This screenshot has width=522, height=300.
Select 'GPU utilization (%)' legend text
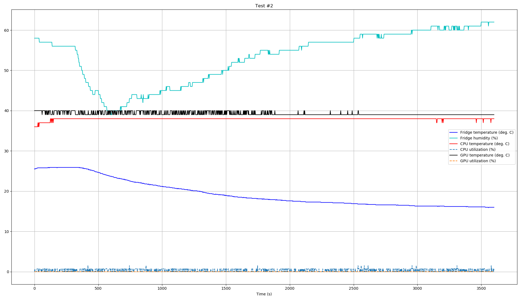478,161
